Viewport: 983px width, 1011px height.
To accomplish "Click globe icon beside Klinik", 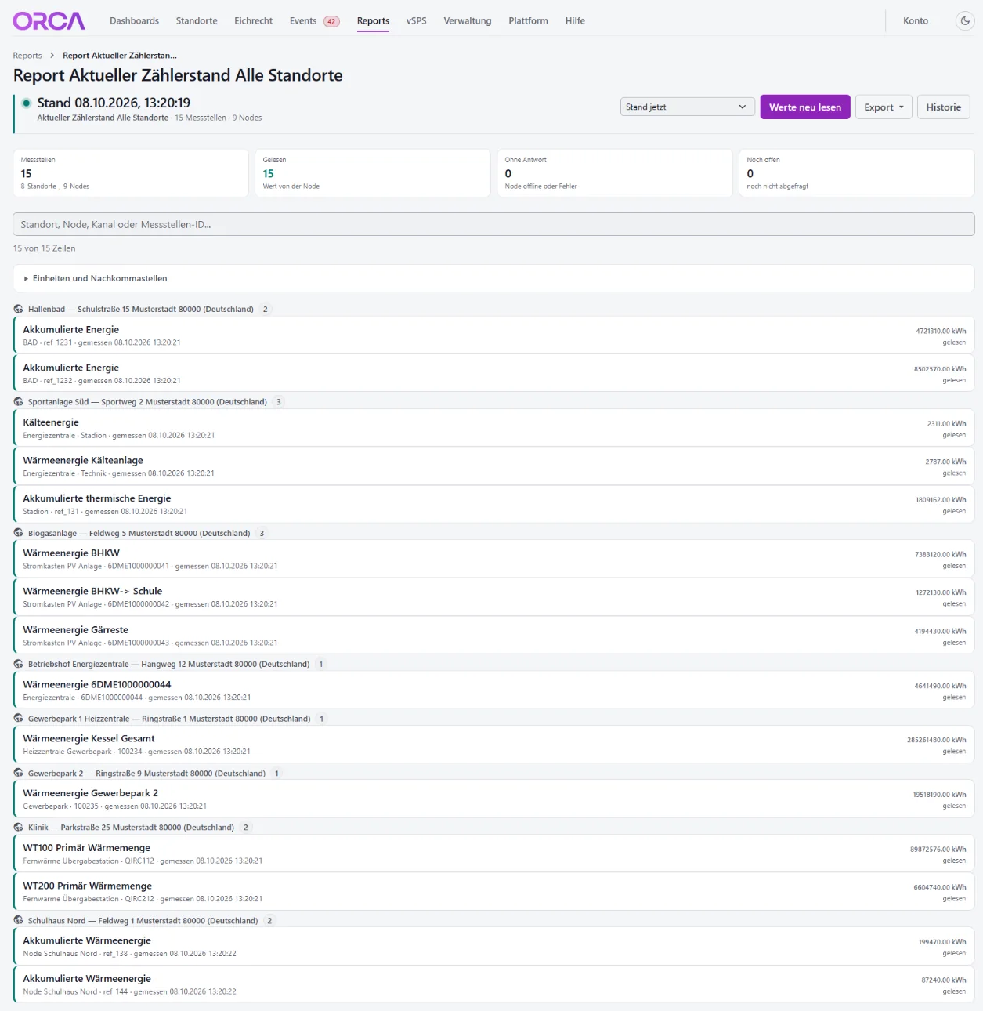I will pyautogui.click(x=18, y=828).
